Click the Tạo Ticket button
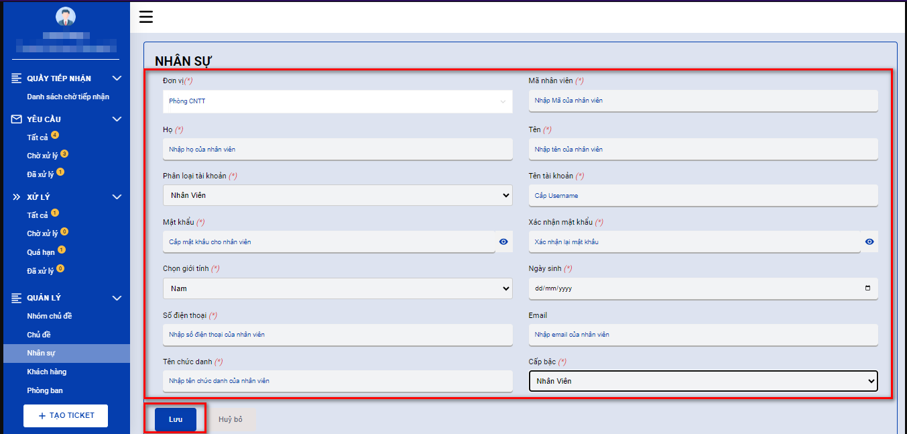Screen dimensions: 907x434 tap(66, 415)
